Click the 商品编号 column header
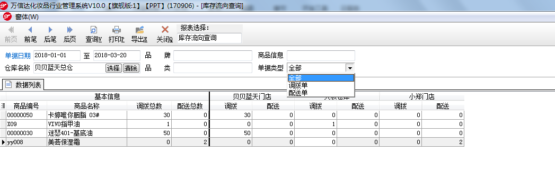This screenshot has height=196, width=555. coord(26,106)
